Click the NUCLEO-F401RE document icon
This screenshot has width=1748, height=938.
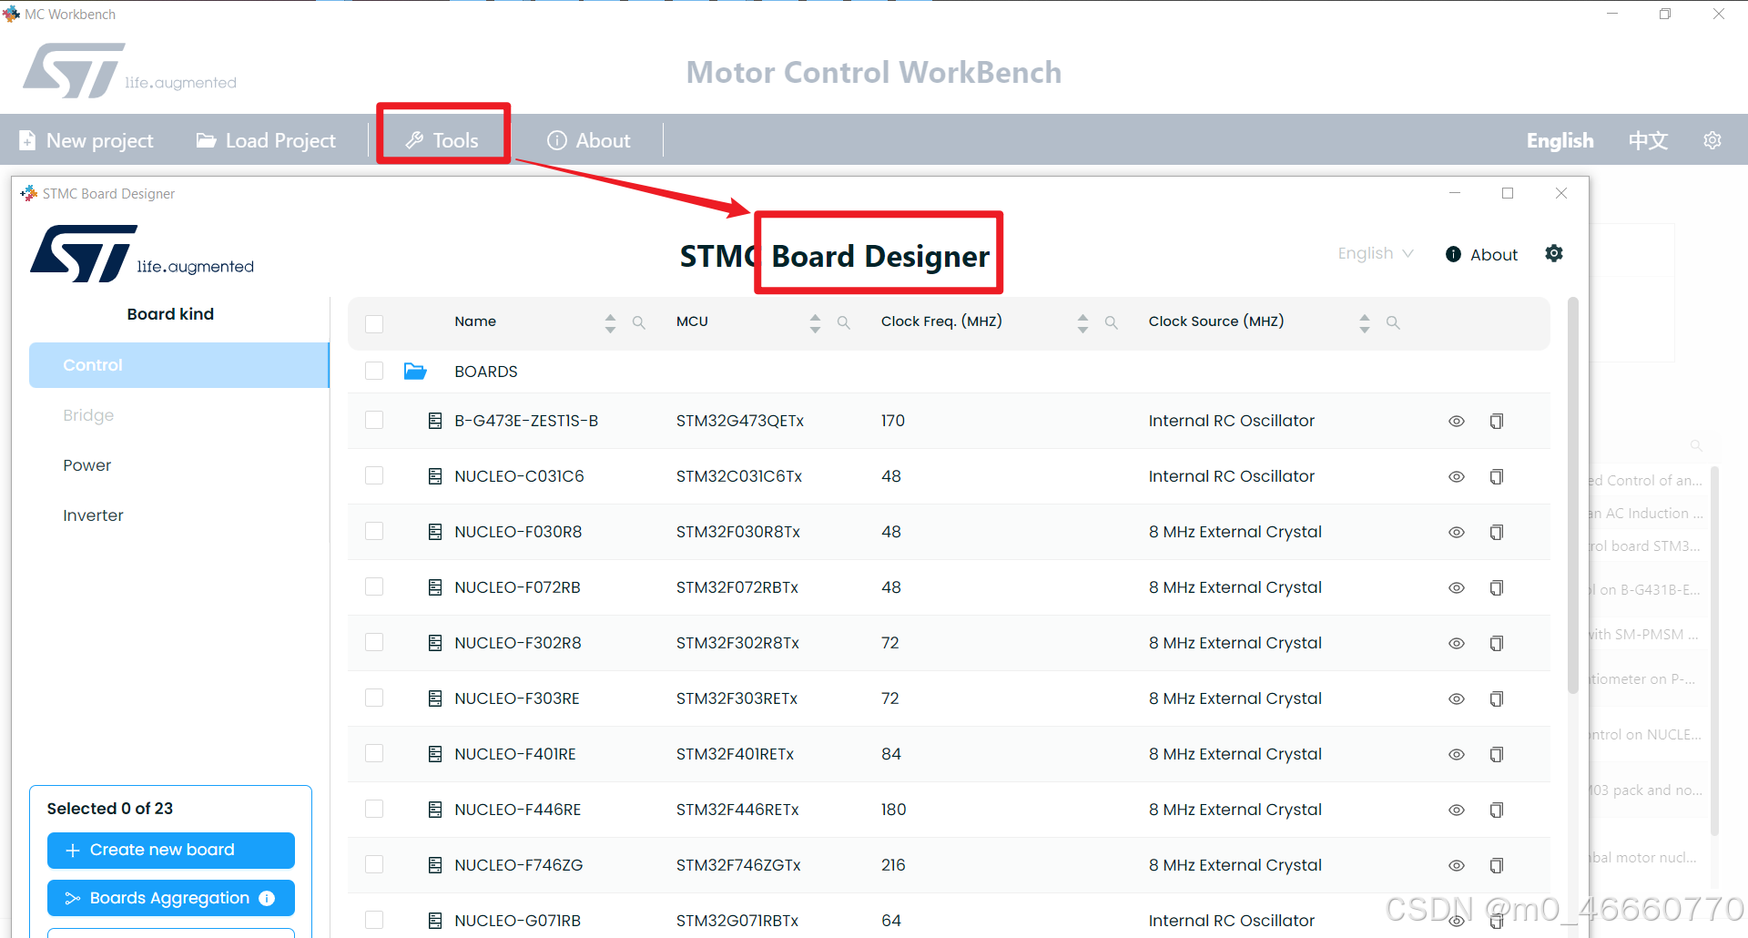coord(435,754)
